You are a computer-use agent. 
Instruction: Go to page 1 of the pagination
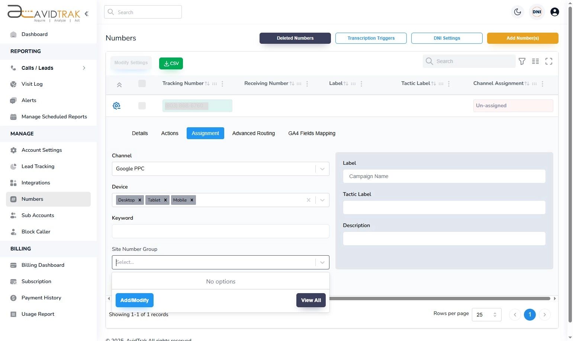[x=530, y=315]
